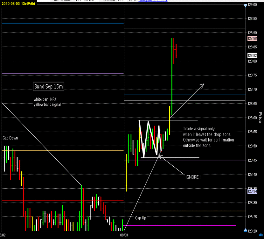Click the 128.50 price axis label
This screenshot has width=264, height=239.
[x=252, y=146]
